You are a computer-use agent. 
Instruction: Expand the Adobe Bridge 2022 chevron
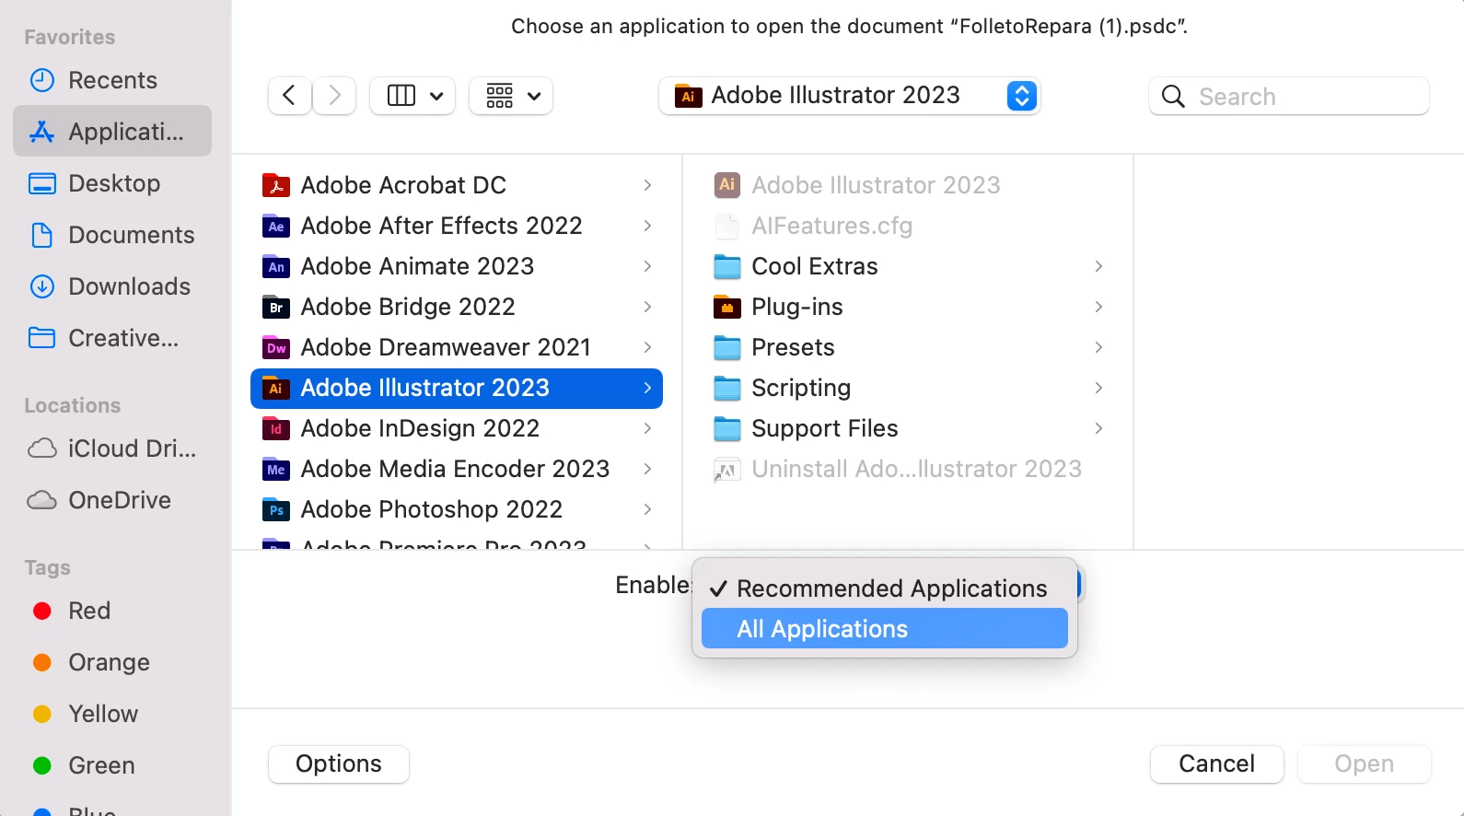click(x=647, y=307)
